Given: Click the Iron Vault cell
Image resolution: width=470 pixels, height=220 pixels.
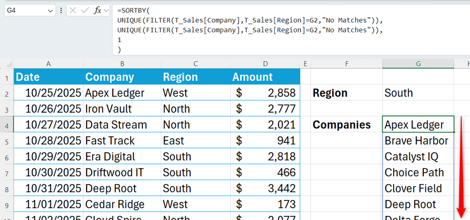Looking at the screenshot, I should point(122,109).
